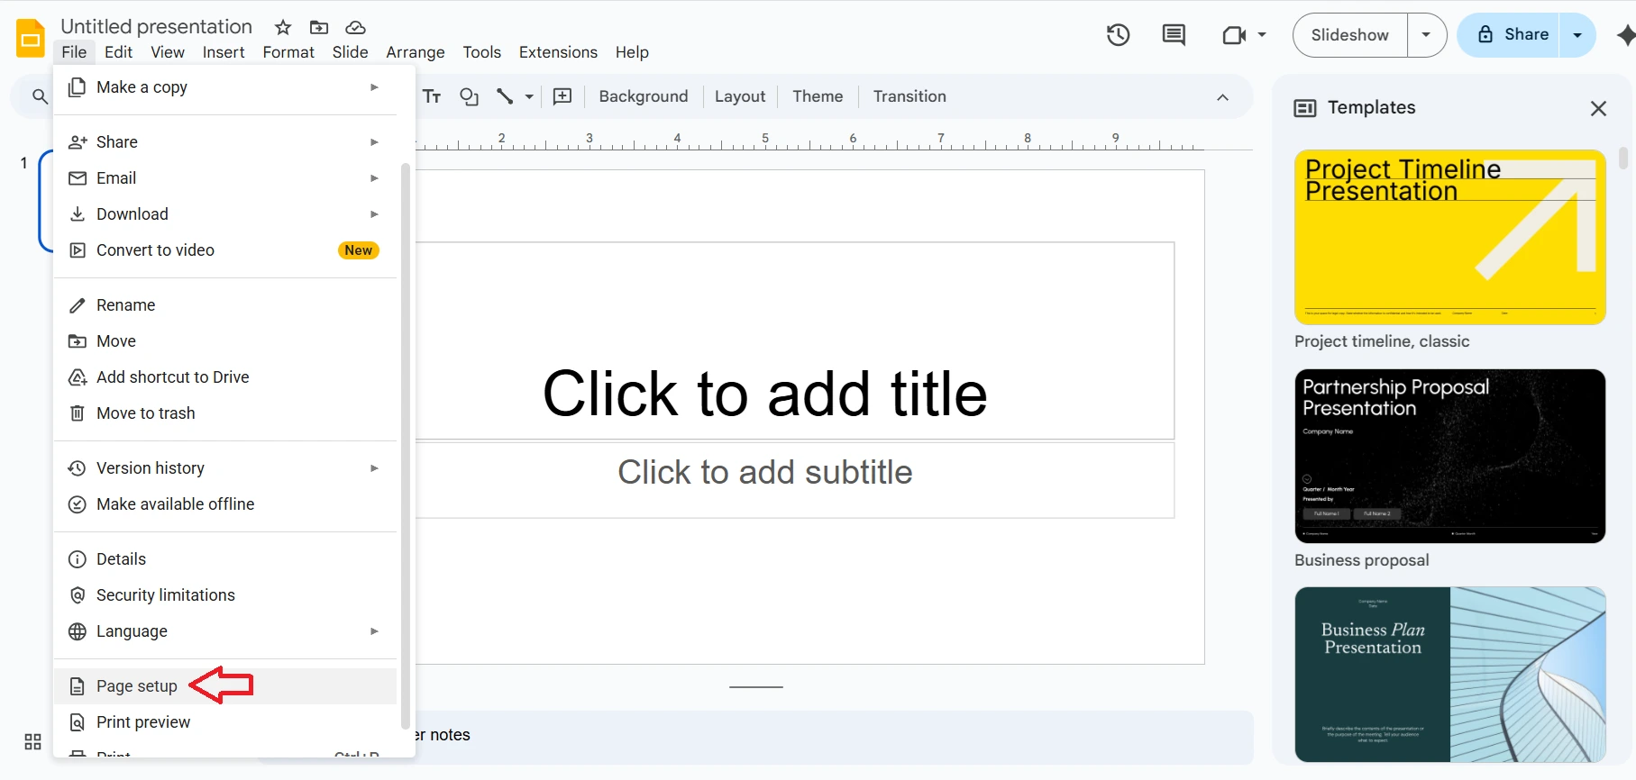Click the search menus magnifier icon
The height and width of the screenshot is (780, 1636).
coord(40,96)
